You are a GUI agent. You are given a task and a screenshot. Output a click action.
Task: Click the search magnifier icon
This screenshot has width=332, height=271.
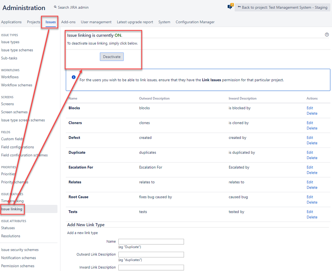point(55,7)
